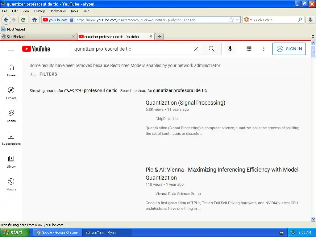Open Shorts in the YouTube sidebar
Viewport: 316px width, 237px height.
11,116
